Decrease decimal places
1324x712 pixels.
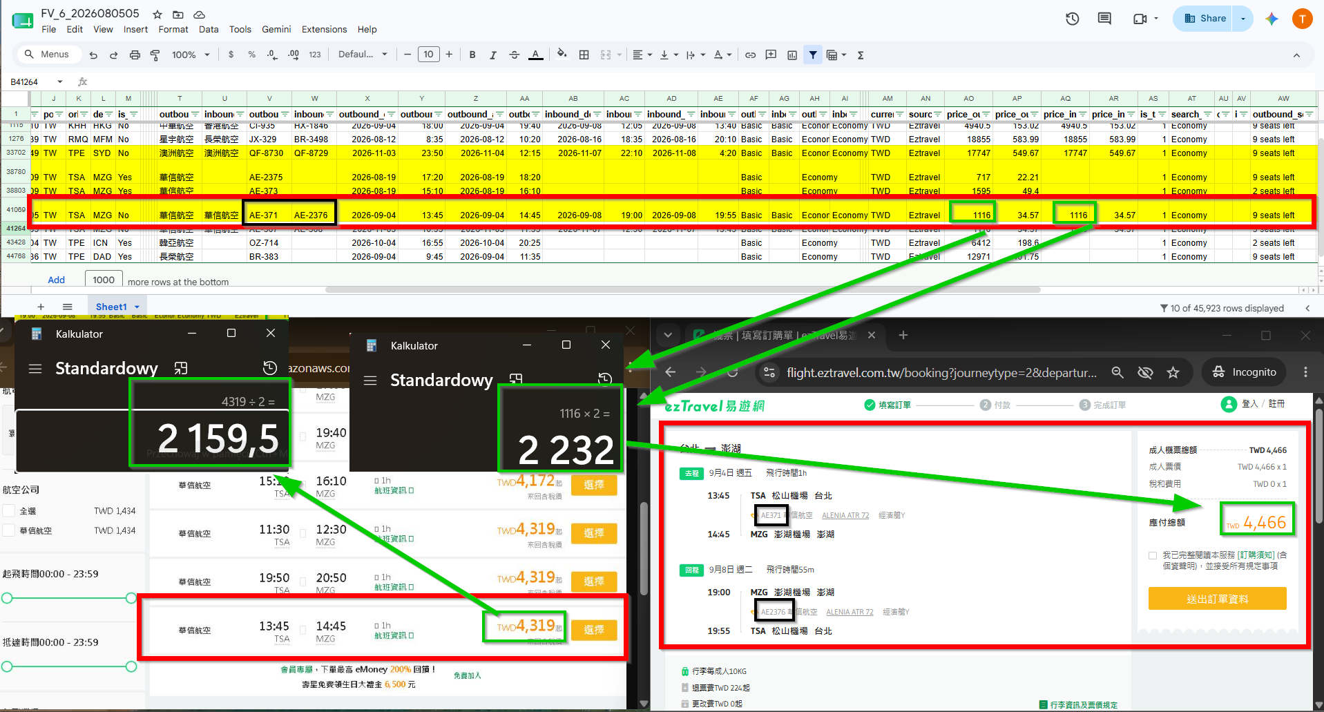click(272, 55)
